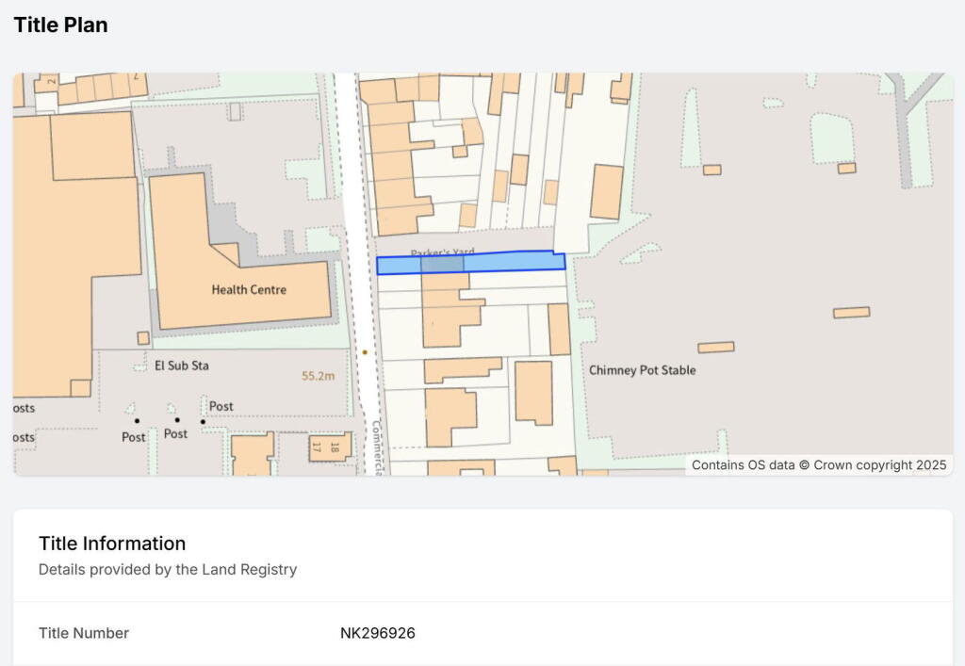Click the brown dot on the road
965x666 pixels.
(365, 352)
